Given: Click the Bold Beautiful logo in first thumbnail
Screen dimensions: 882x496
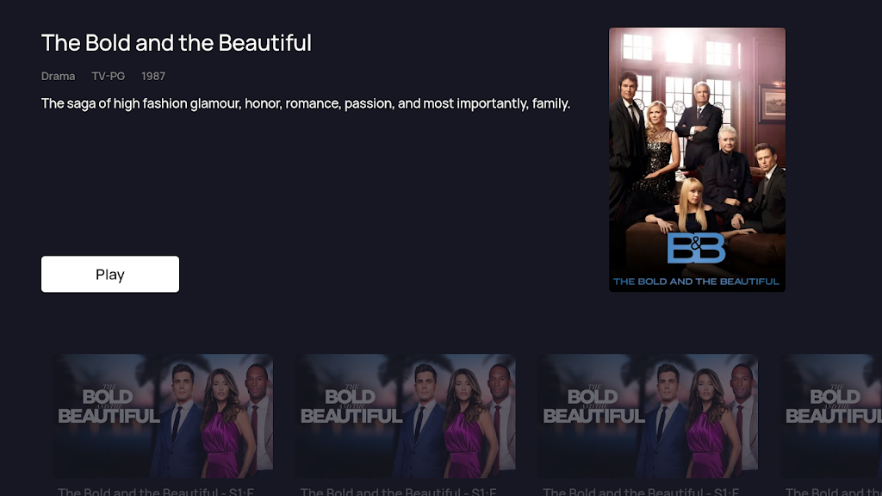Looking at the screenshot, I should [109, 406].
